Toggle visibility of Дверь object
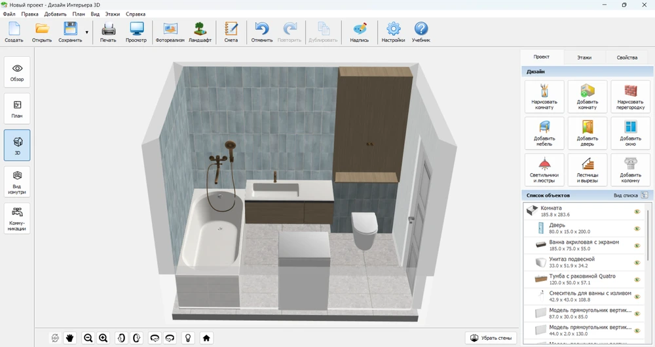The height and width of the screenshot is (347, 655). point(636,229)
